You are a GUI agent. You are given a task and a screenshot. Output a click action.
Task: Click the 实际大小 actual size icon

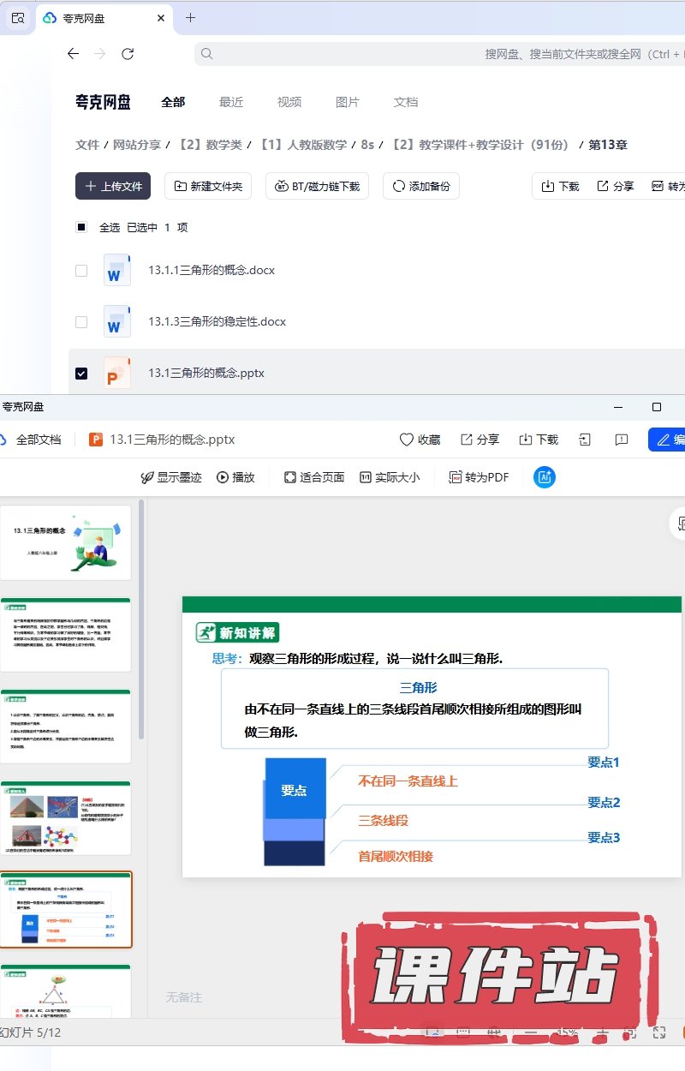click(366, 477)
